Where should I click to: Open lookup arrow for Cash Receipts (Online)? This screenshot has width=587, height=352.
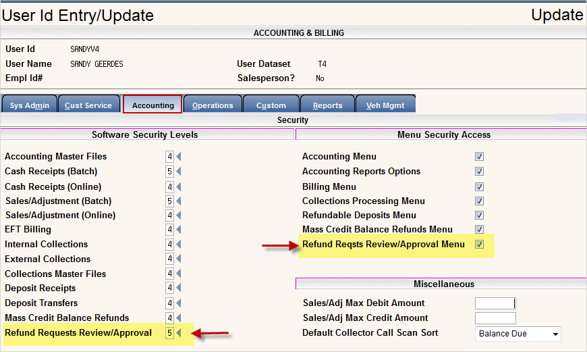click(x=179, y=186)
